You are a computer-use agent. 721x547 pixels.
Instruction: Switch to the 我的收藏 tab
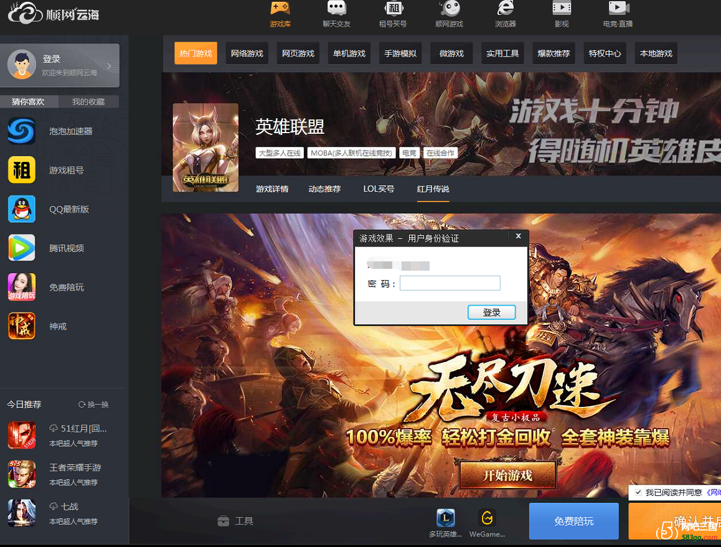88,101
